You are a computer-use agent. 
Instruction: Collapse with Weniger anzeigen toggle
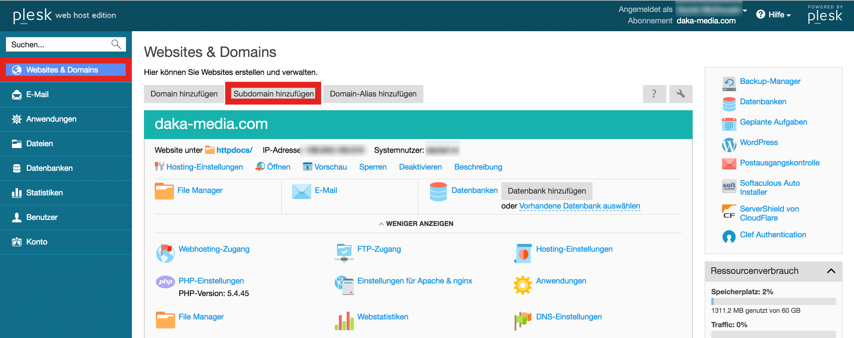[416, 224]
